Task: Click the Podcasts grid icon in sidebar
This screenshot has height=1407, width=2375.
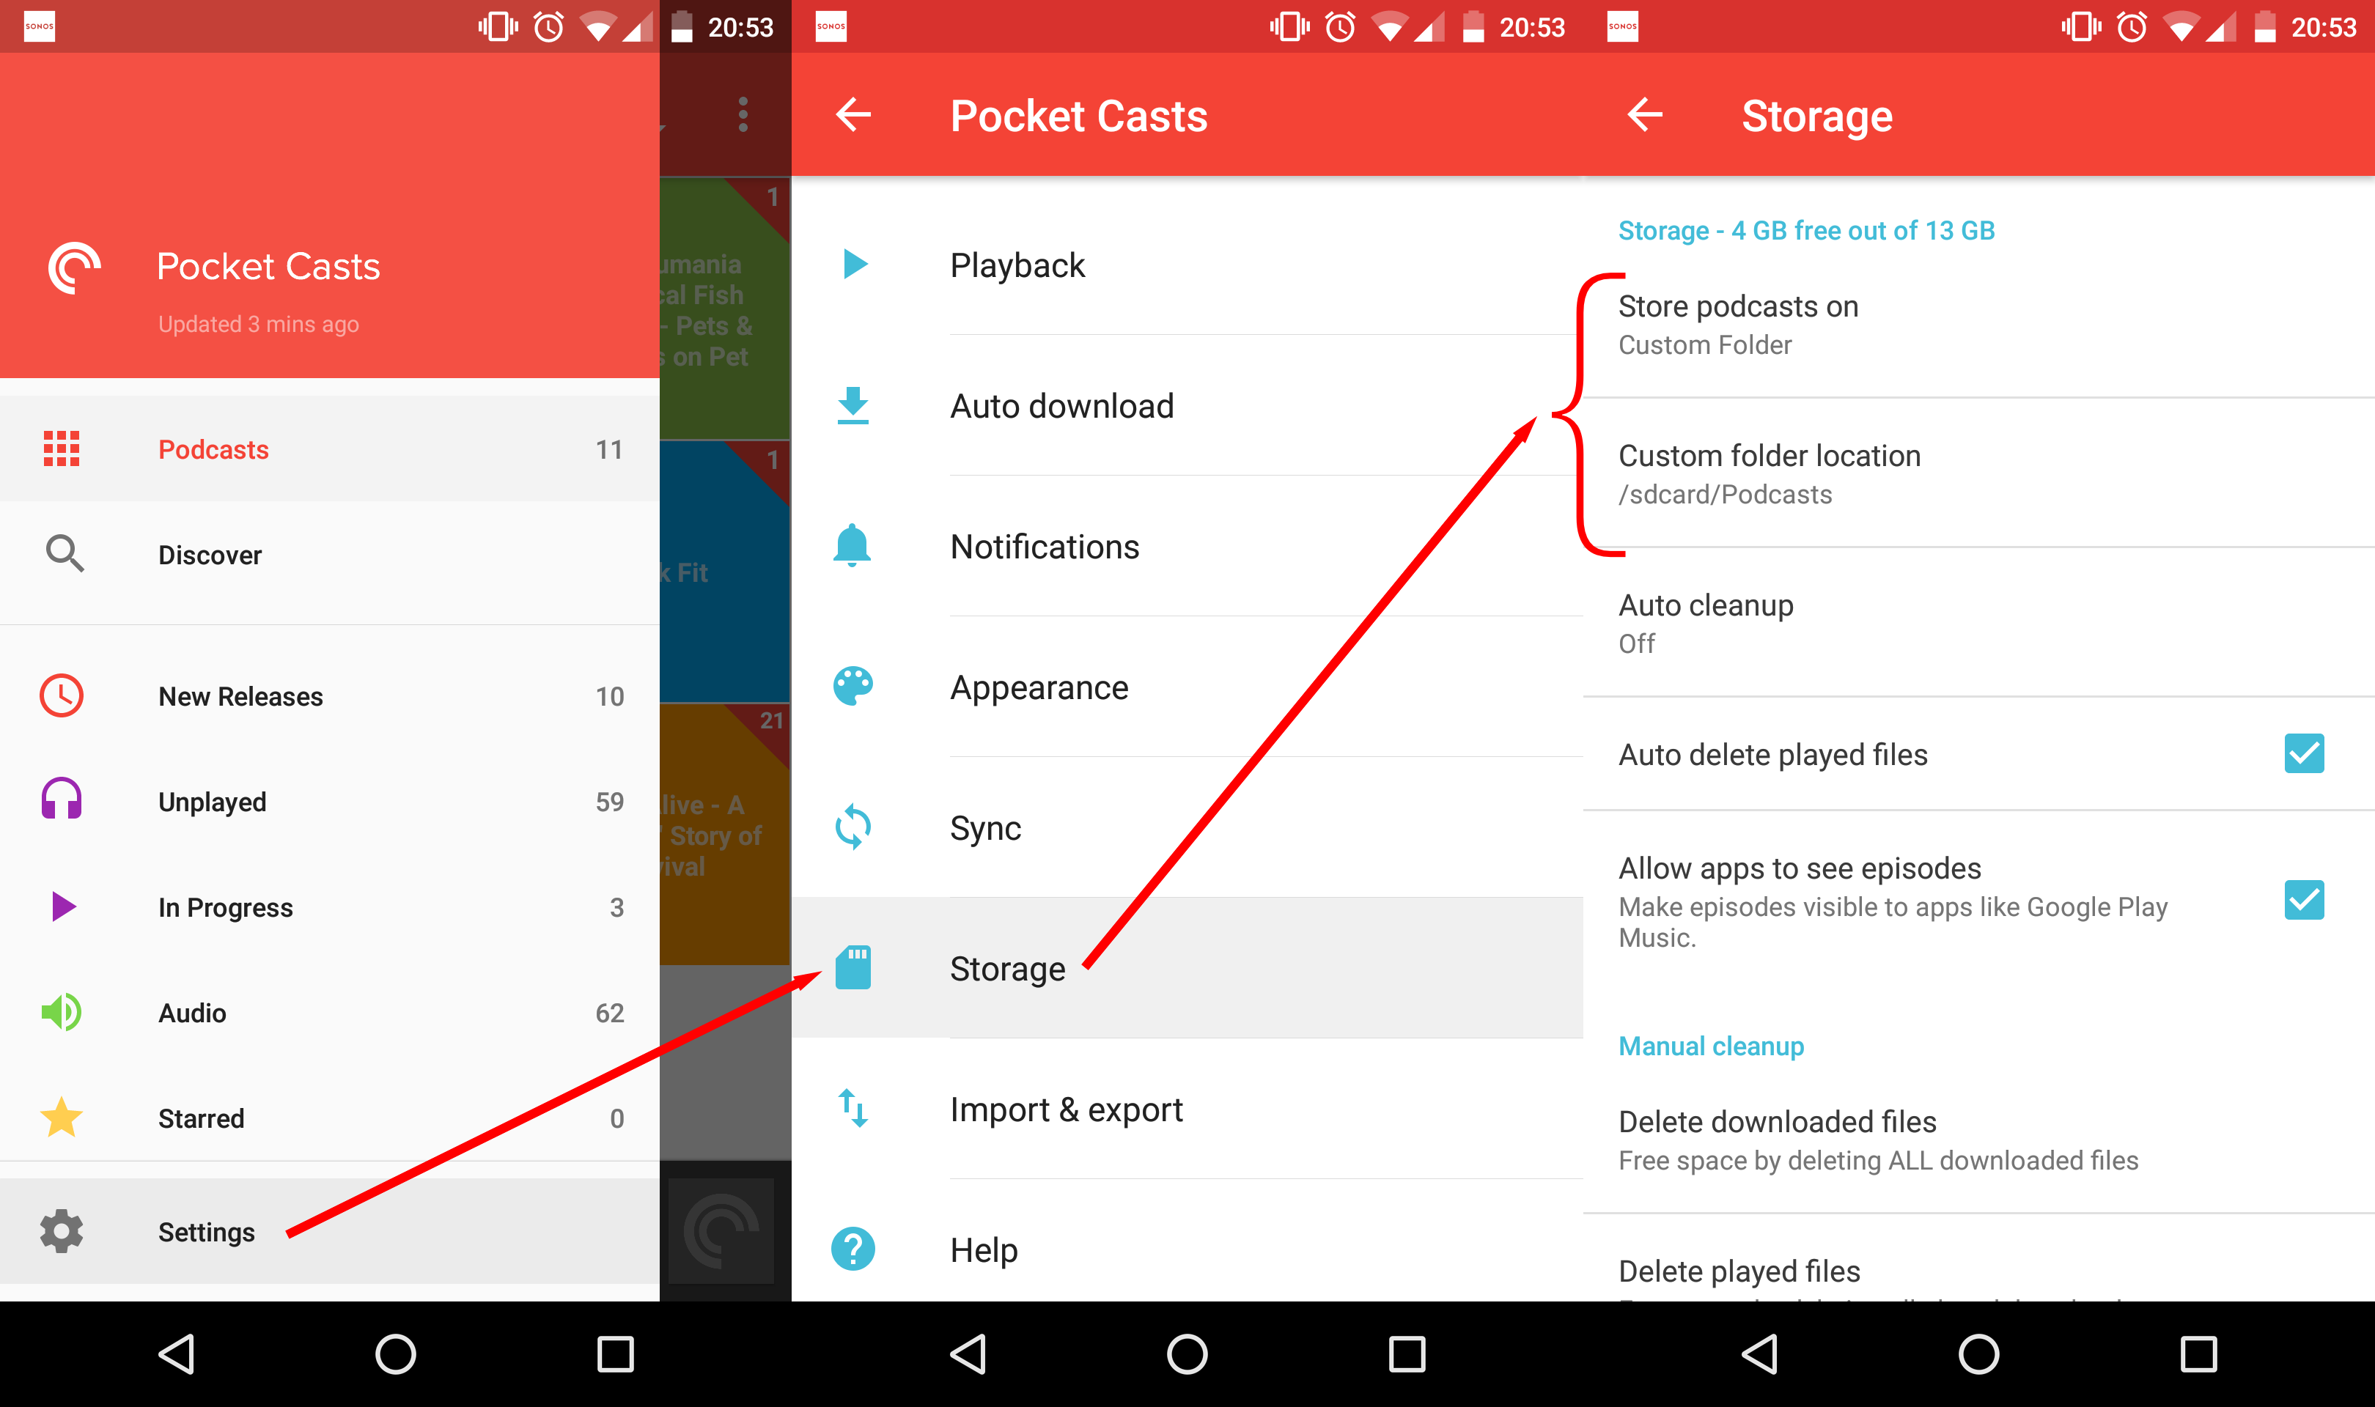Action: click(60, 449)
